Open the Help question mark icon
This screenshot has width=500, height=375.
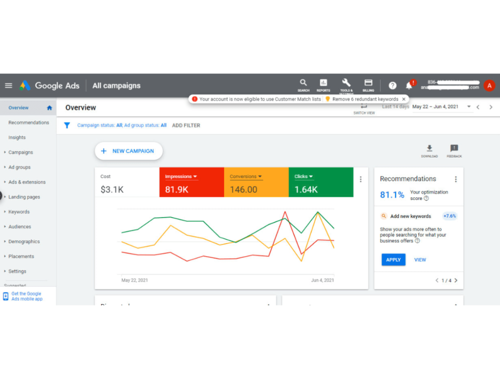[x=392, y=85]
